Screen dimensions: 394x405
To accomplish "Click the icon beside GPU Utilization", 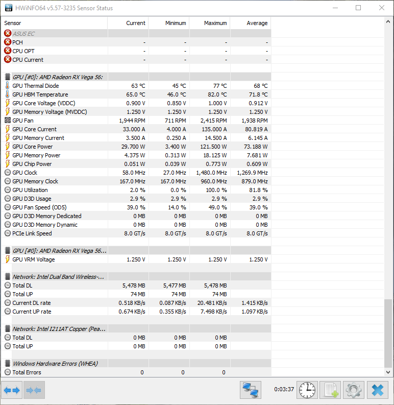I will click(8, 190).
